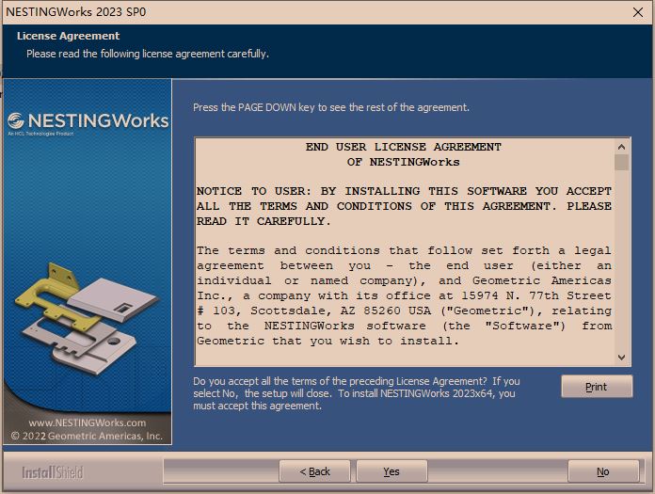Go back with the < Back button
This screenshot has height=494, width=655.
[314, 471]
